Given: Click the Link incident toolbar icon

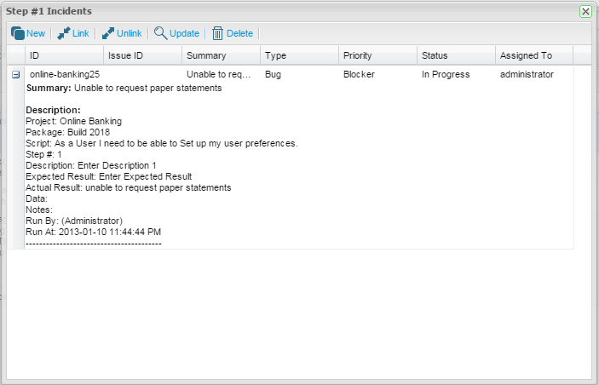Looking at the screenshot, I should tap(64, 33).
